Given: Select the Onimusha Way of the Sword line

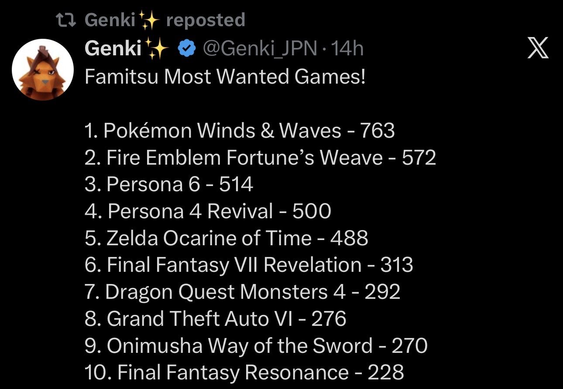Looking at the screenshot, I should coord(256,346).
